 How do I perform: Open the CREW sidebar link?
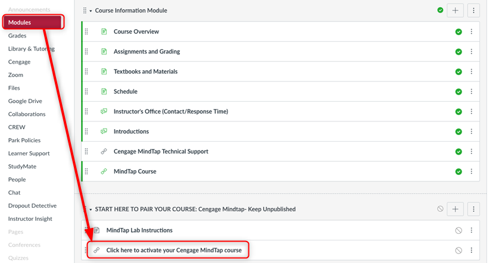coord(17,127)
